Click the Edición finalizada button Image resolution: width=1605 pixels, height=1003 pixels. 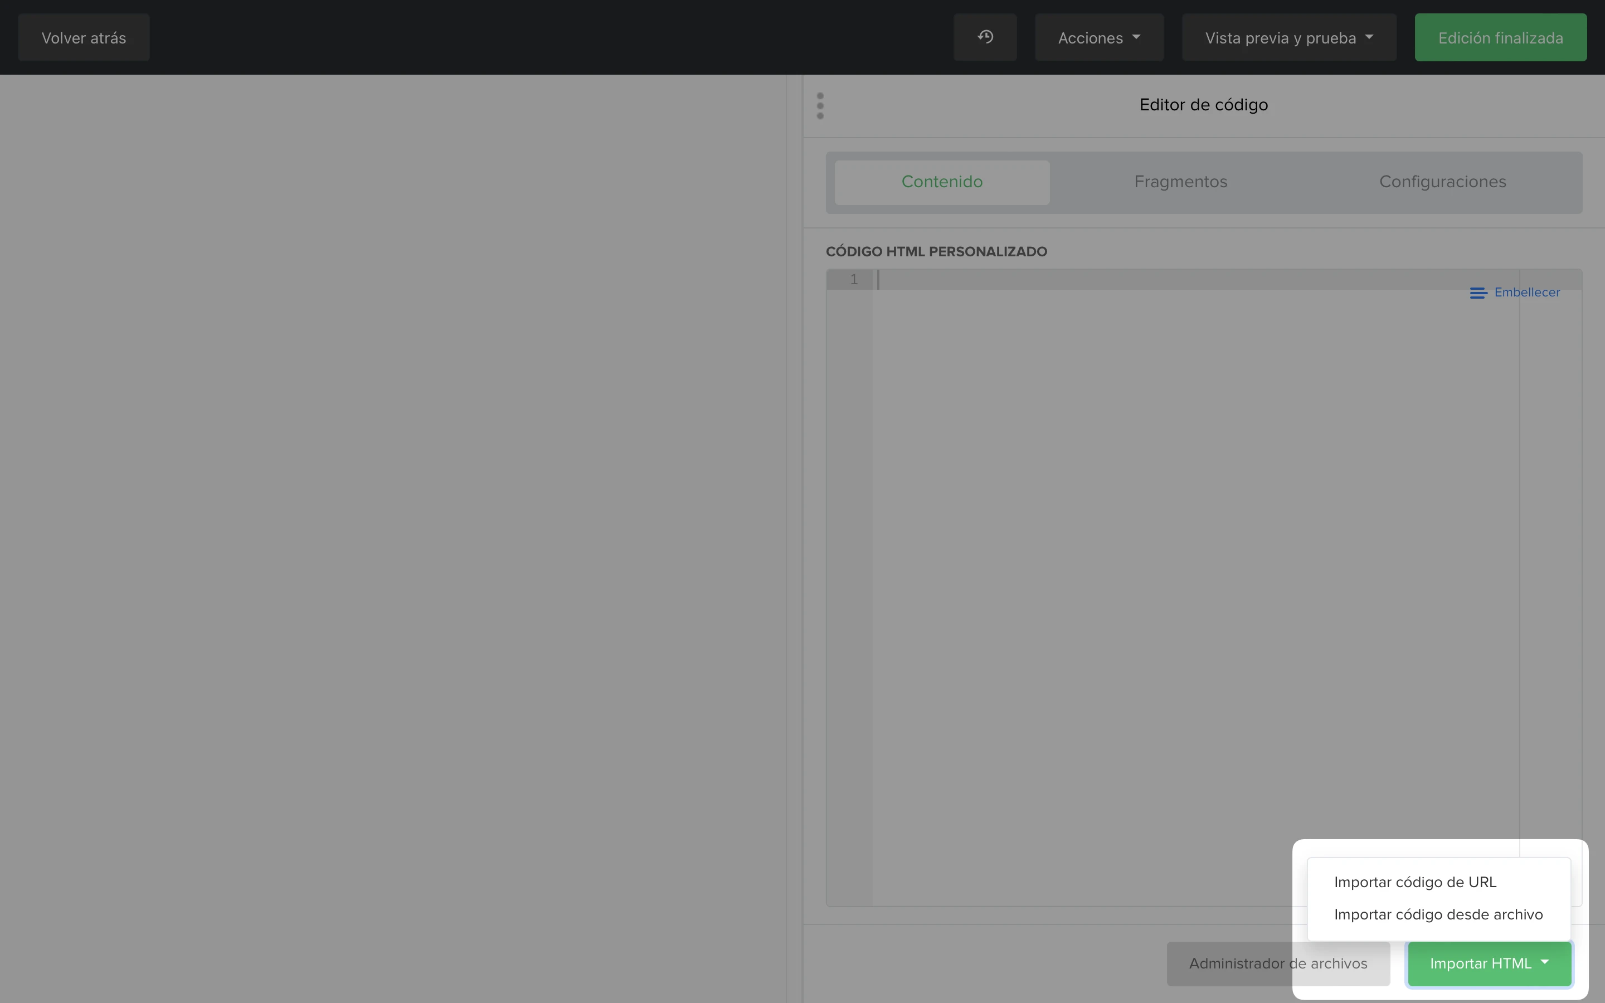point(1500,37)
